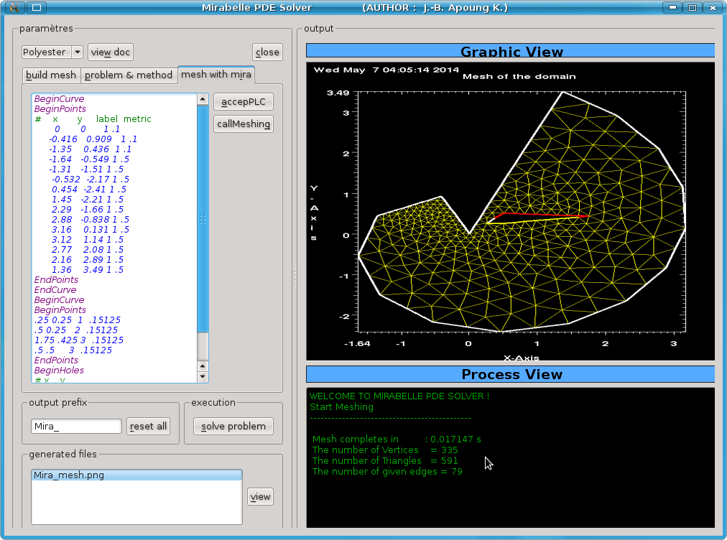Select the mesh with mira tab

[216, 75]
